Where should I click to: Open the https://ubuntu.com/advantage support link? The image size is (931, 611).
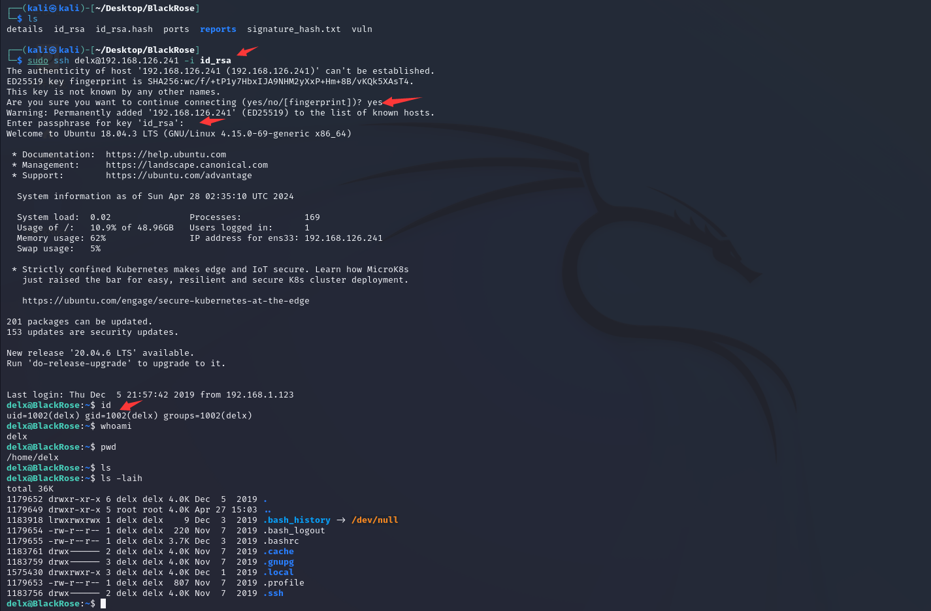179,176
